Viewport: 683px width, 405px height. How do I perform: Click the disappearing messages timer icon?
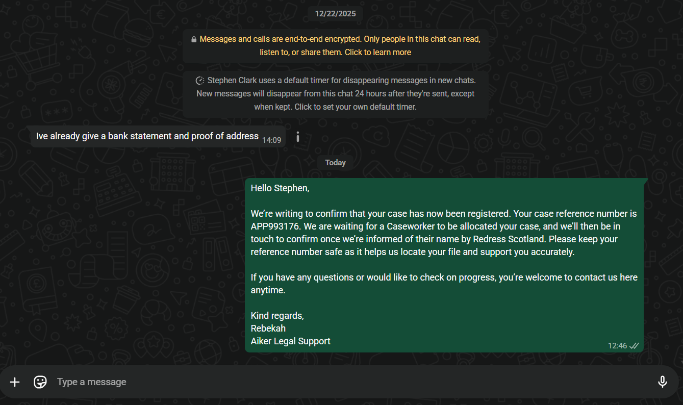(200, 81)
